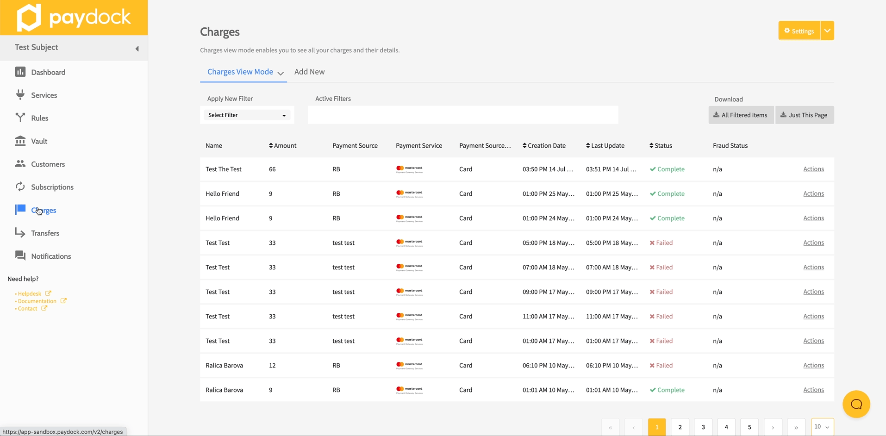Screen dimensions: 886x436
Task: Open the Select Filter dropdown
Action: (x=247, y=115)
